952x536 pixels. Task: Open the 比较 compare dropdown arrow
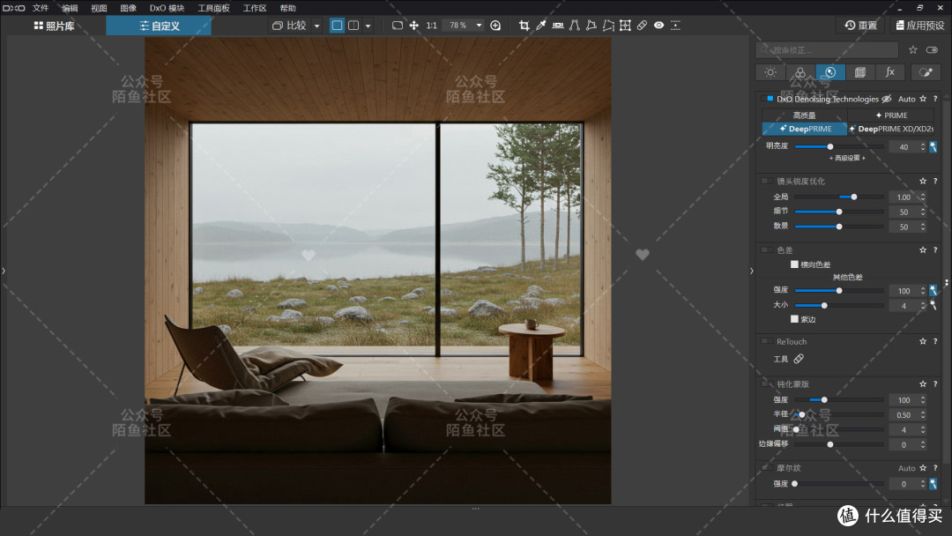(316, 26)
